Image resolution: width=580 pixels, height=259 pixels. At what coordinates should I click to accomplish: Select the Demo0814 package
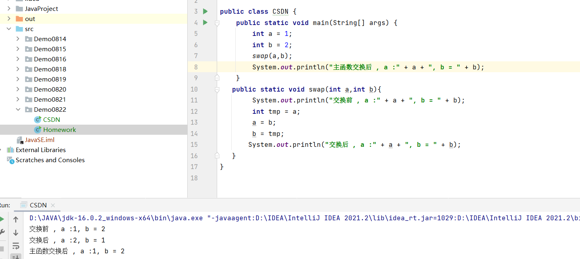[x=50, y=39]
